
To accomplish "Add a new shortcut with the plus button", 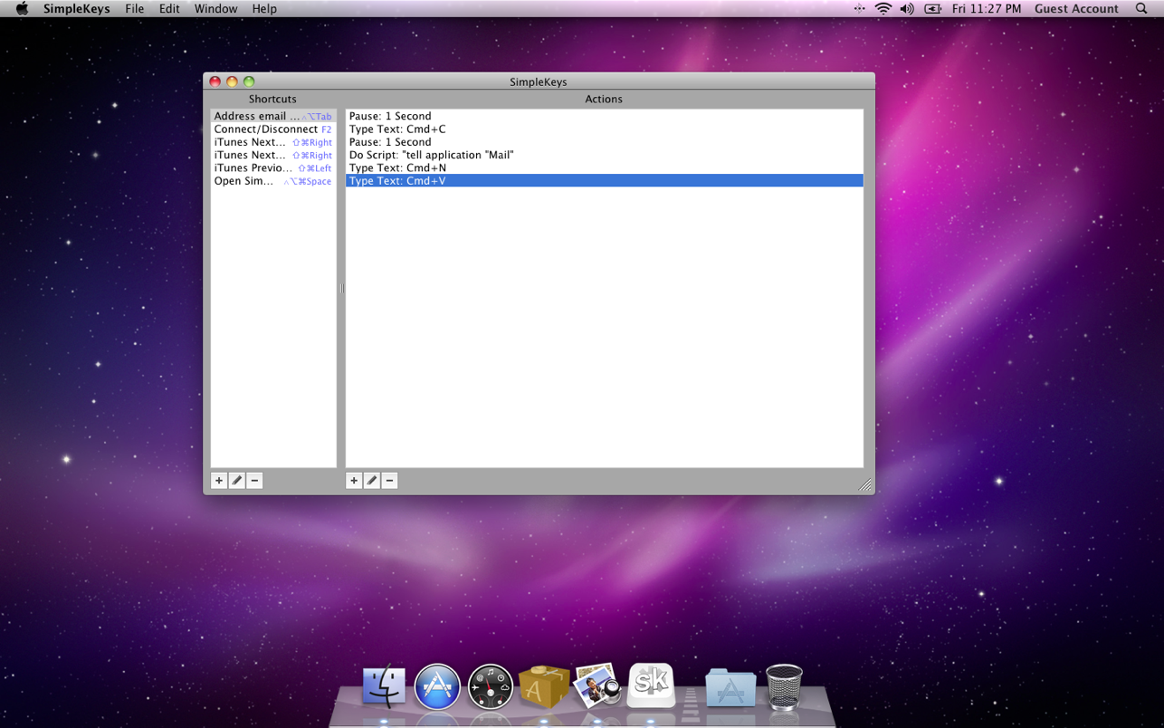I will (218, 481).
